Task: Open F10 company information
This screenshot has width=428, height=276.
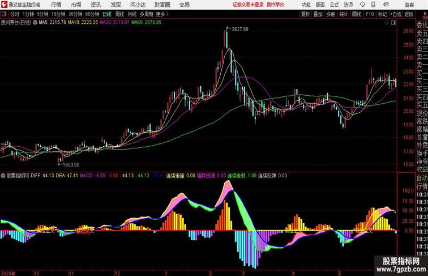Action: coord(370,14)
